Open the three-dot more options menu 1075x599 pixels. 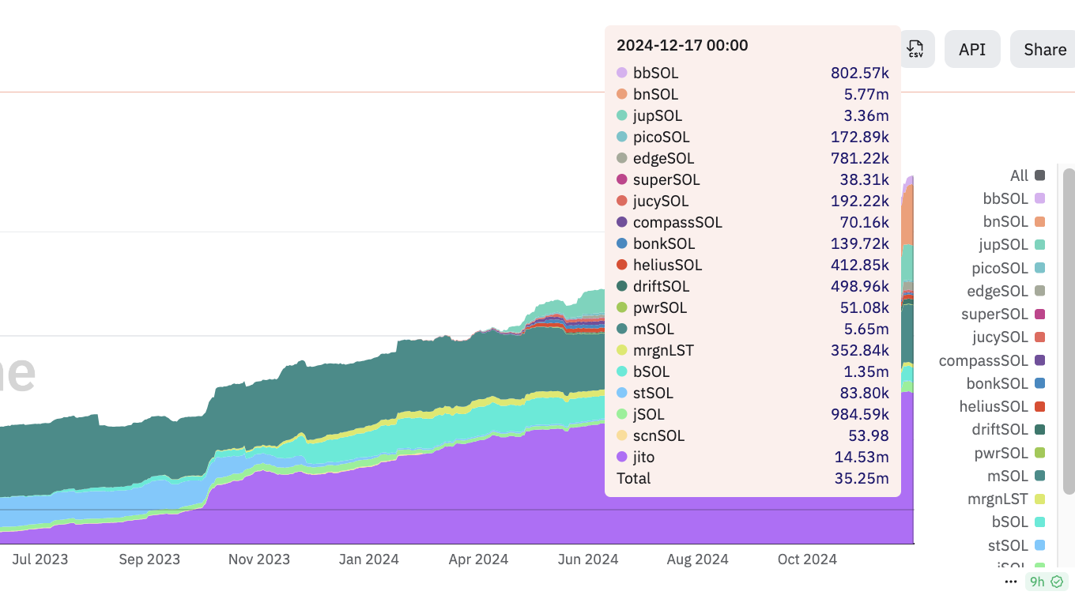[1010, 582]
